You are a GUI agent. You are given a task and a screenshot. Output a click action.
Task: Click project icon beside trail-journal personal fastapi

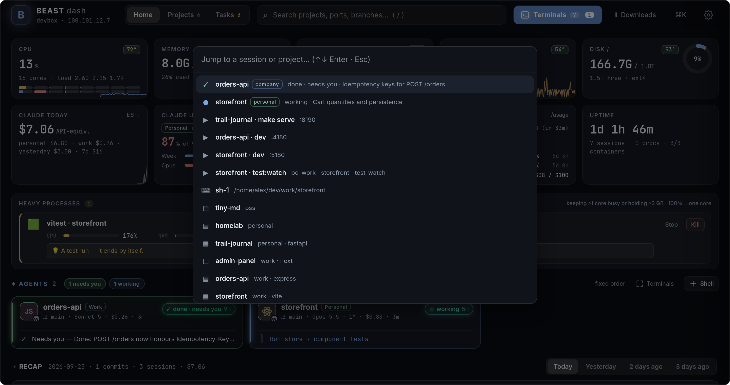(206, 244)
